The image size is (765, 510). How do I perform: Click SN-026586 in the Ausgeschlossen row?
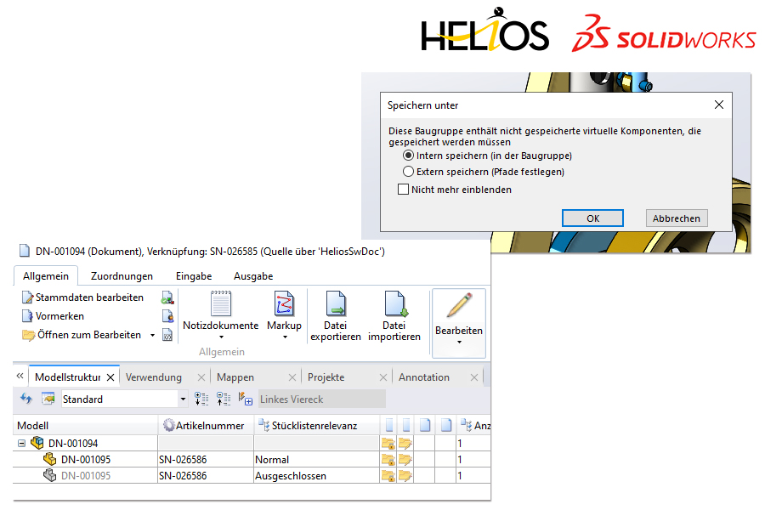click(183, 476)
